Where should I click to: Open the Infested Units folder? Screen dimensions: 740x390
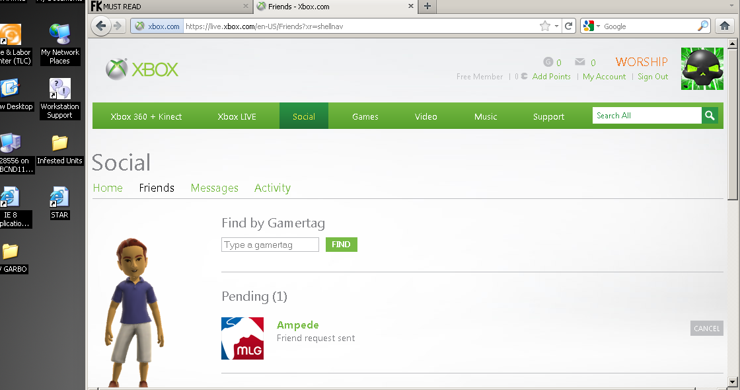60,149
